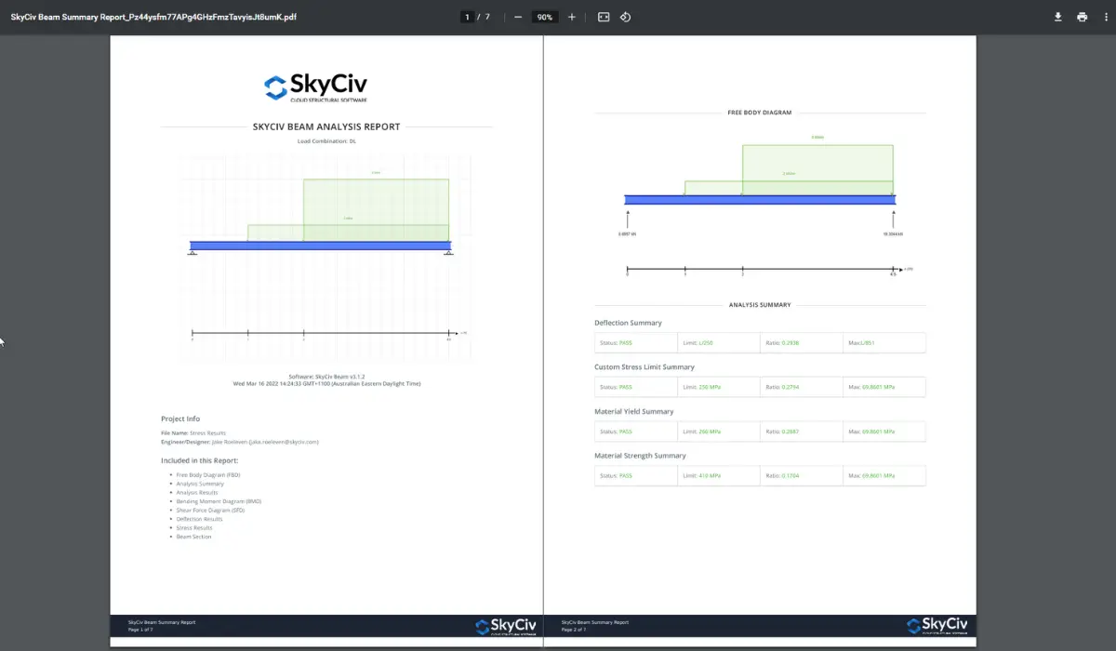Zoom out of the PDF document
Viewport: 1116px width, 651px height.
517,16
